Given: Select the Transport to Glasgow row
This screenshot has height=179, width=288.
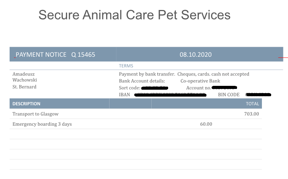Looking at the screenshot, I should pos(136,114).
